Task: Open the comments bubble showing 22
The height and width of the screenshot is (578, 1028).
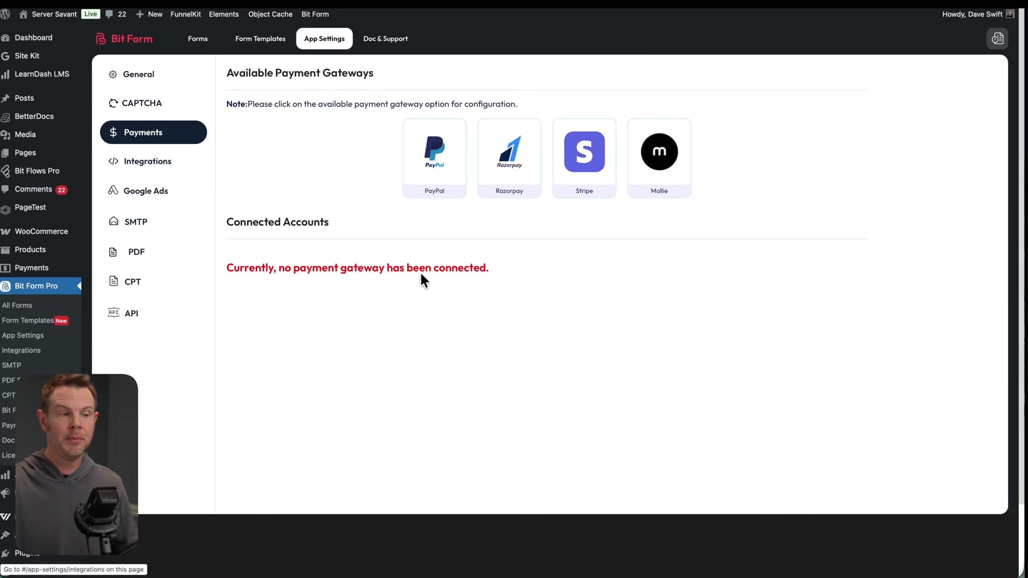Action: click(116, 14)
